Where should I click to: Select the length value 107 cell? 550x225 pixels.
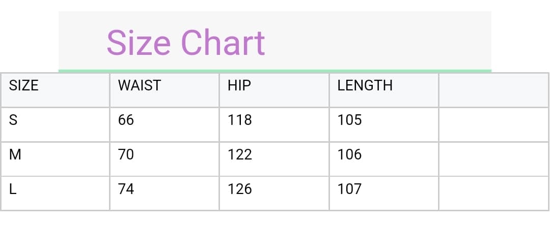click(x=383, y=193)
